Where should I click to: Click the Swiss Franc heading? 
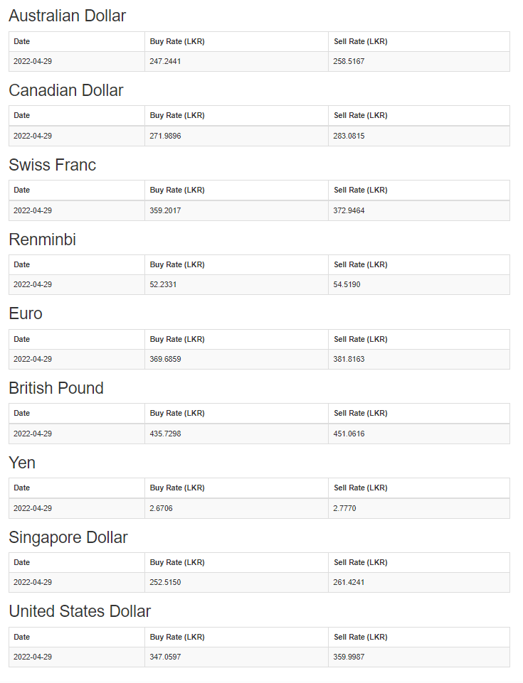(53, 165)
